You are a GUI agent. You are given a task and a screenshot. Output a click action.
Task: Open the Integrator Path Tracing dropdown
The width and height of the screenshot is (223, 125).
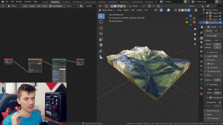point(217,40)
